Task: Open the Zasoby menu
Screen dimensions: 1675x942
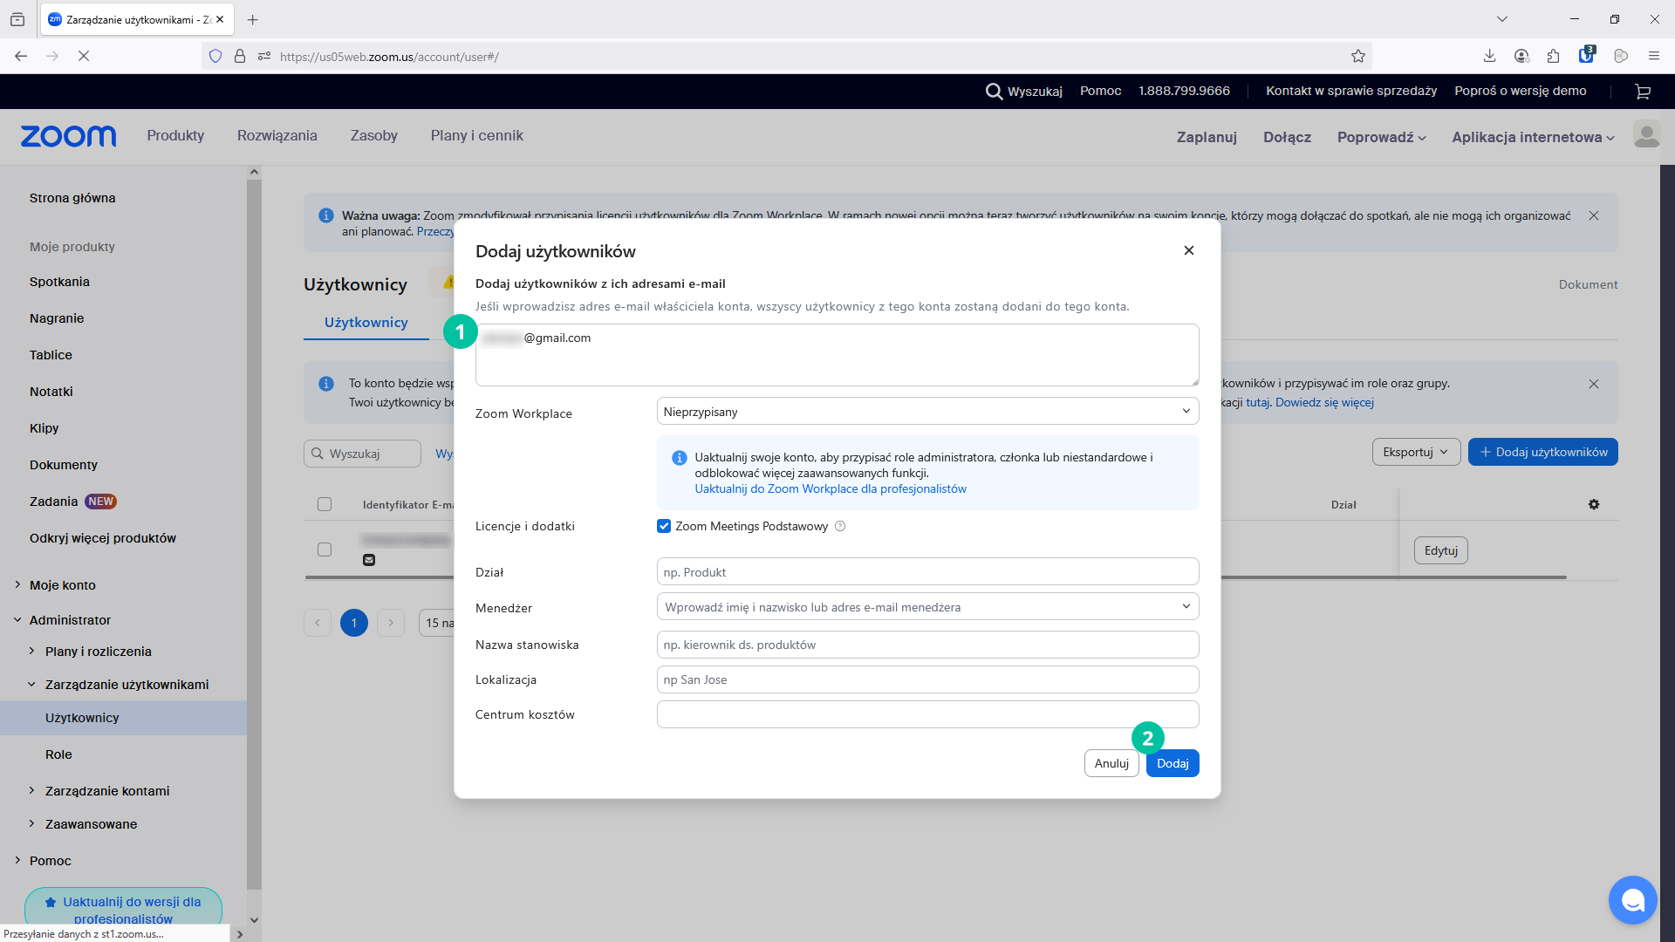Action: [x=374, y=135]
